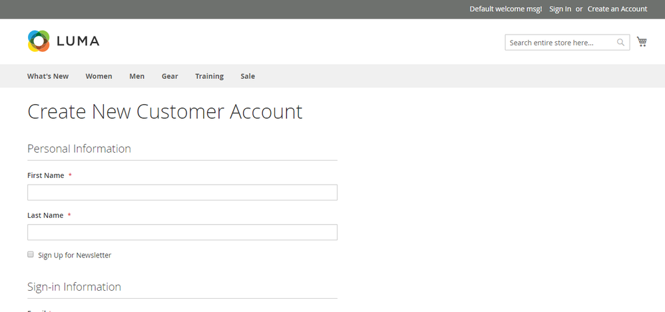
Task: Click the magnifying glass search icon
Action: coord(620,42)
